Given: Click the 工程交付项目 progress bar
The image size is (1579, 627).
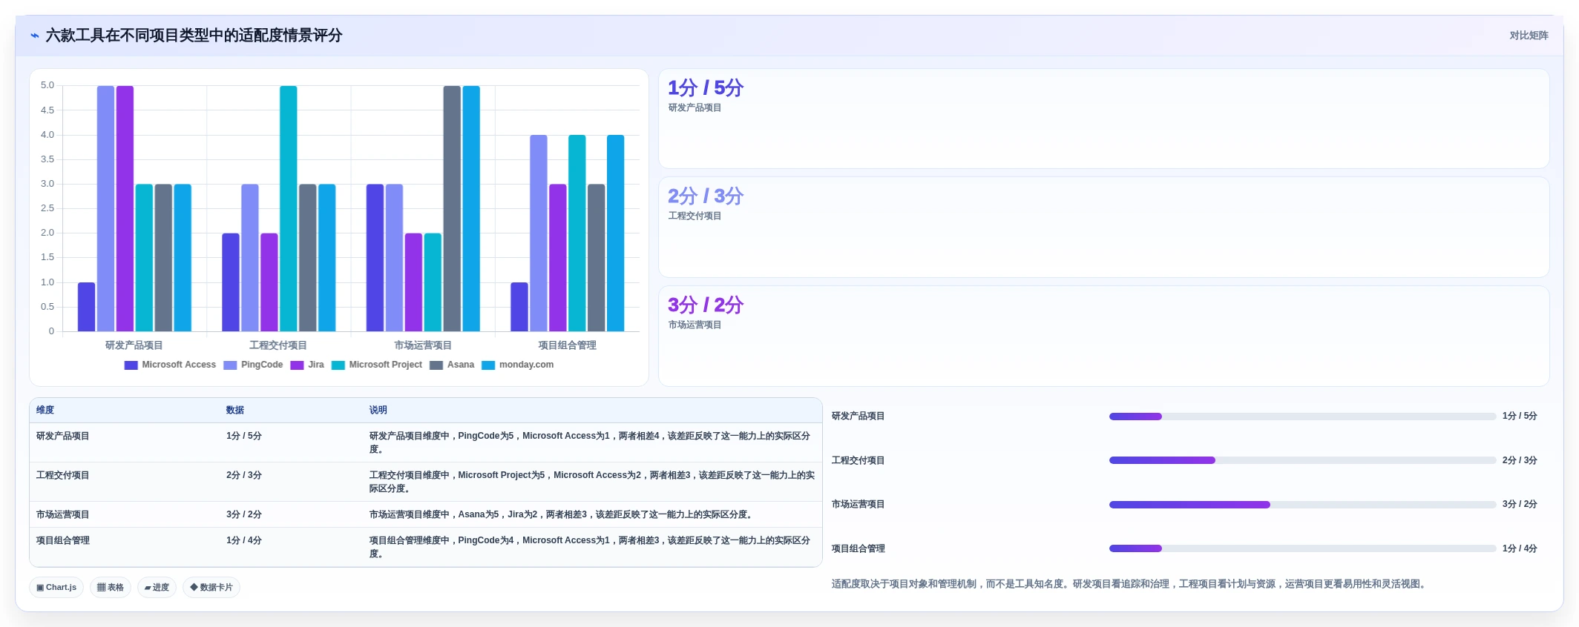Looking at the screenshot, I should point(1302,460).
